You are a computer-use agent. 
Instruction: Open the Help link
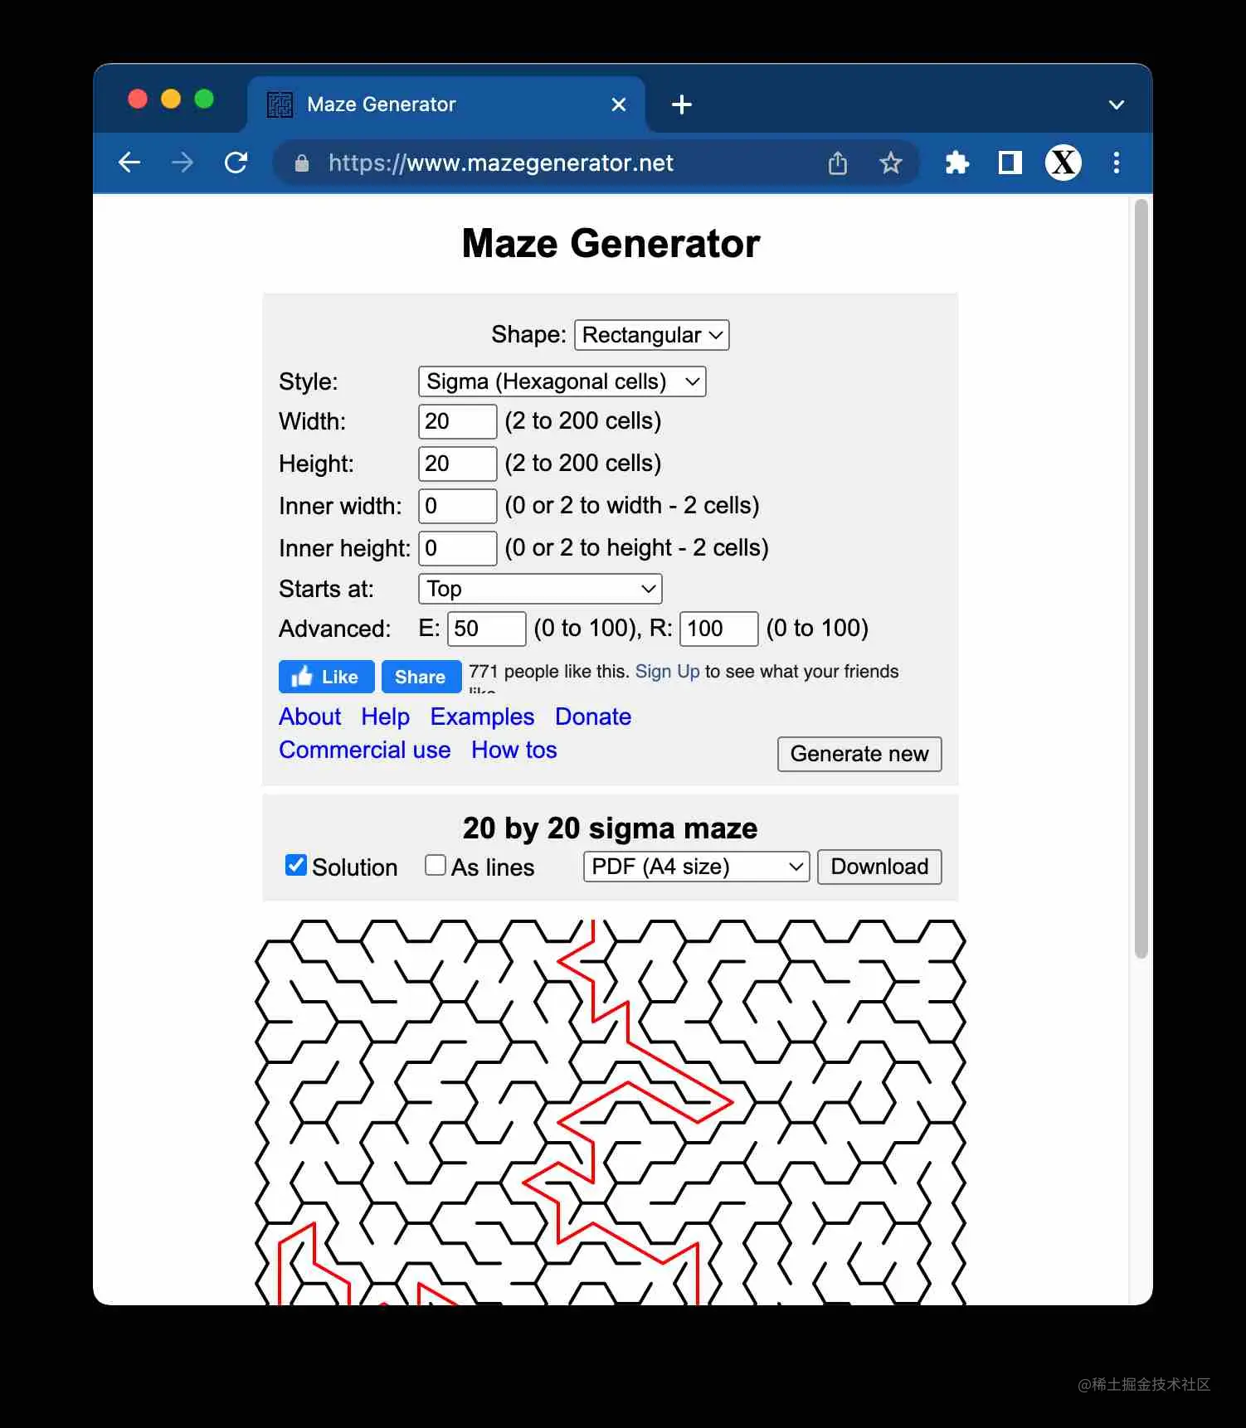tap(386, 716)
